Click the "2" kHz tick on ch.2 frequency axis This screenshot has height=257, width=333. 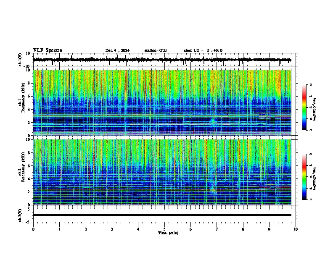(x=29, y=192)
